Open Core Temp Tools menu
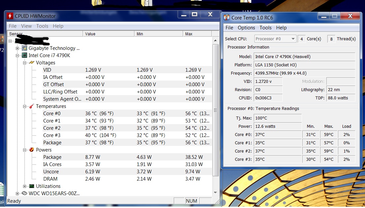 [266, 28]
